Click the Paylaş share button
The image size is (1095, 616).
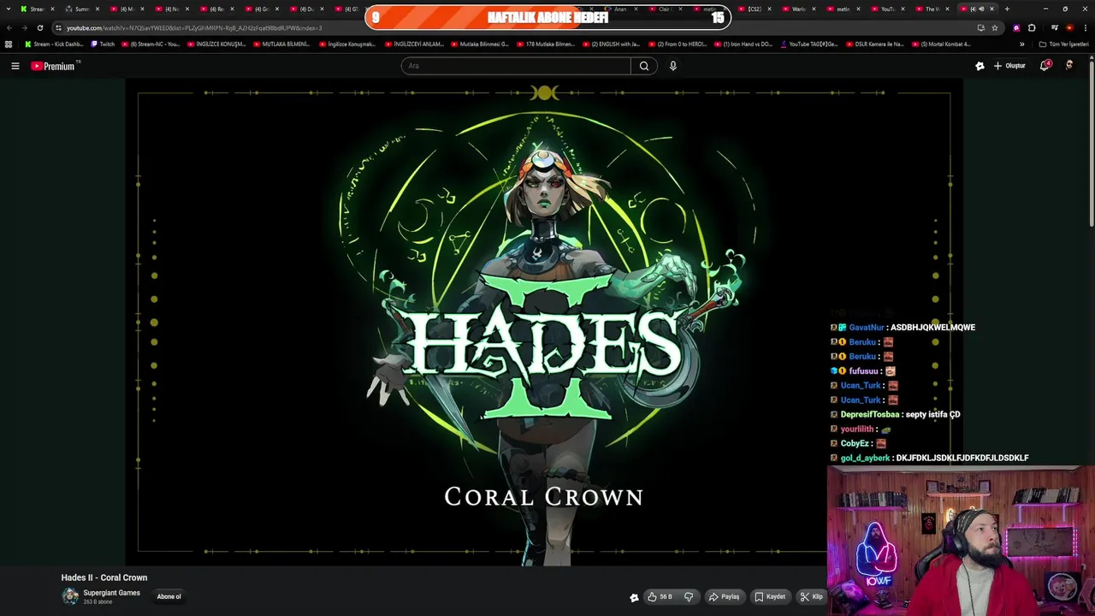coord(724,596)
